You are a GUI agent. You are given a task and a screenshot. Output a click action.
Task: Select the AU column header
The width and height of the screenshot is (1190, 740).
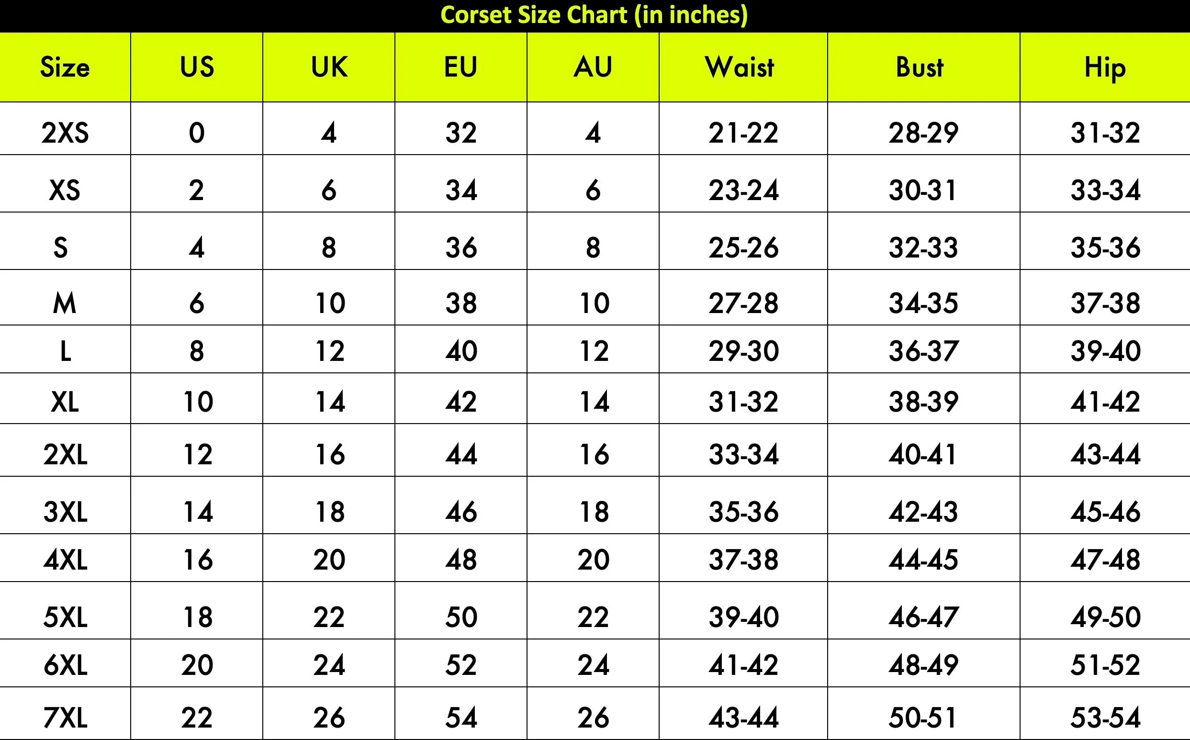593,67
